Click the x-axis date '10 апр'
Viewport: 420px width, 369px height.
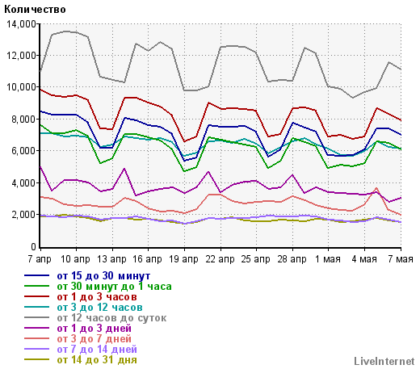click(x=75, y=259)
